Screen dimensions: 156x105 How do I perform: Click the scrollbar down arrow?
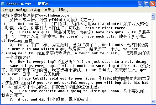(153, 102)
